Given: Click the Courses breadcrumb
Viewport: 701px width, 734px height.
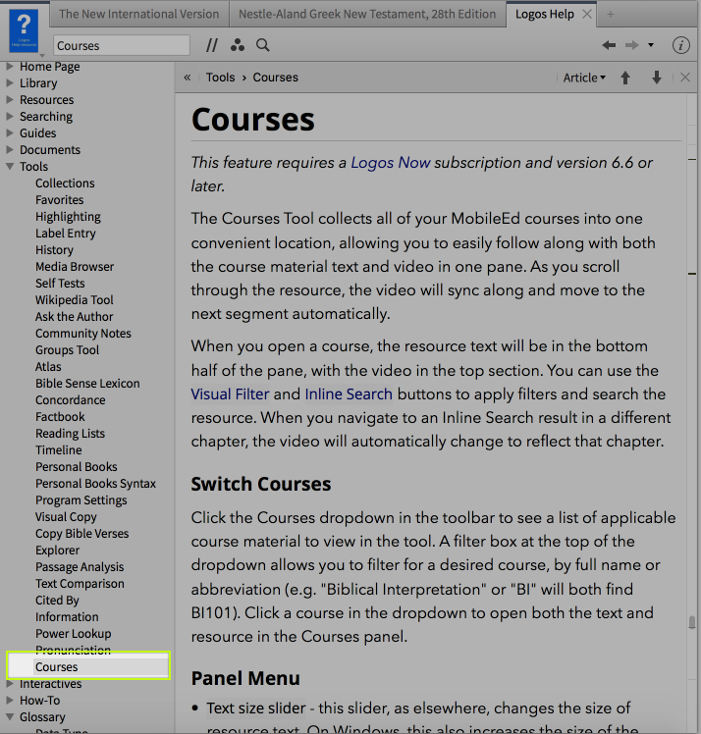Looking at the screenshot, I should pos(275,78).
